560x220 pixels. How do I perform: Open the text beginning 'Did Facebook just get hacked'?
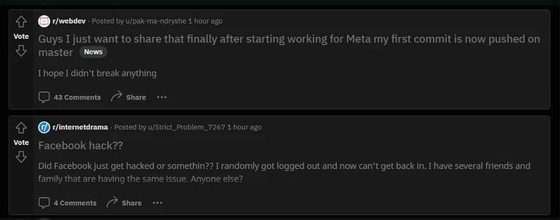[284, 172]
